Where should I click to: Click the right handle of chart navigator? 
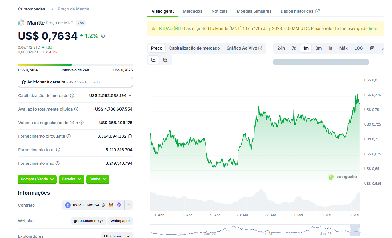360,230
